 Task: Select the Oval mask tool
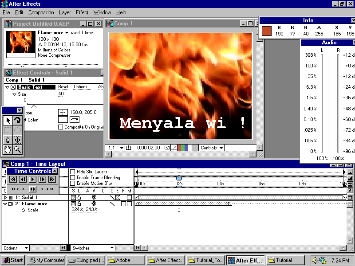coord(17,130)
